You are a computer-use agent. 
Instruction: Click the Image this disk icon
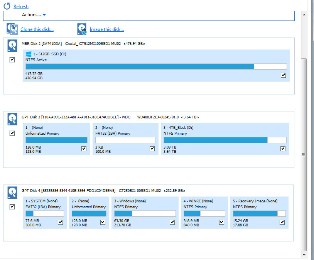point(82,29)
